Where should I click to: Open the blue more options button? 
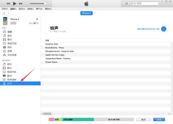[x=164, y=29]
